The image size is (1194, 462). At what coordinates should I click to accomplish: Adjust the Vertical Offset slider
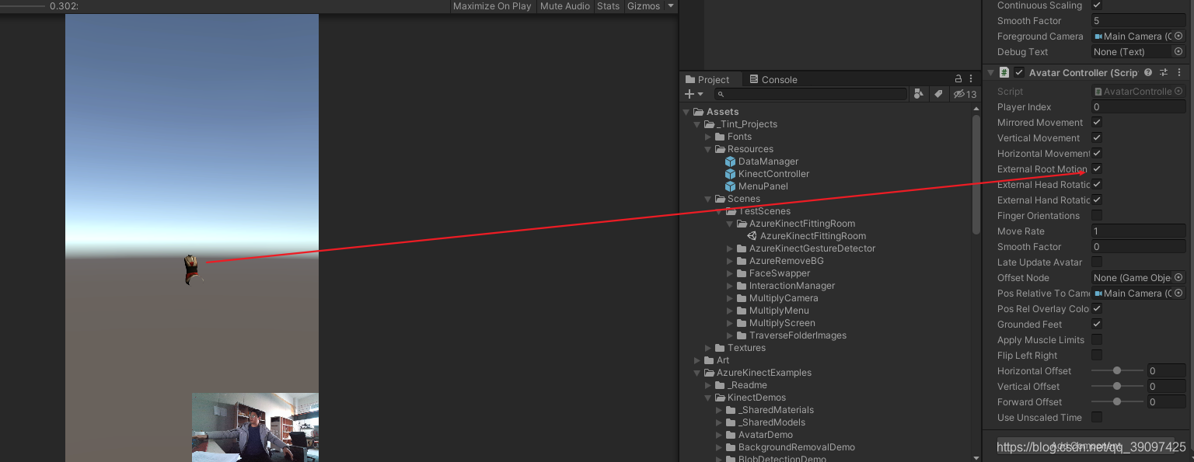(1117, 386)
